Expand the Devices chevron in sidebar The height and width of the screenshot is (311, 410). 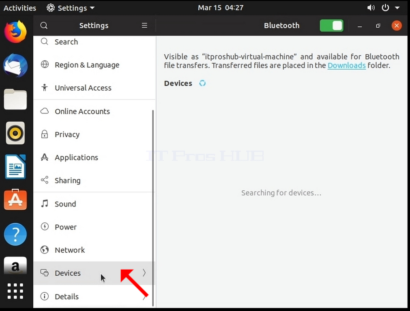tap(144, 273)
